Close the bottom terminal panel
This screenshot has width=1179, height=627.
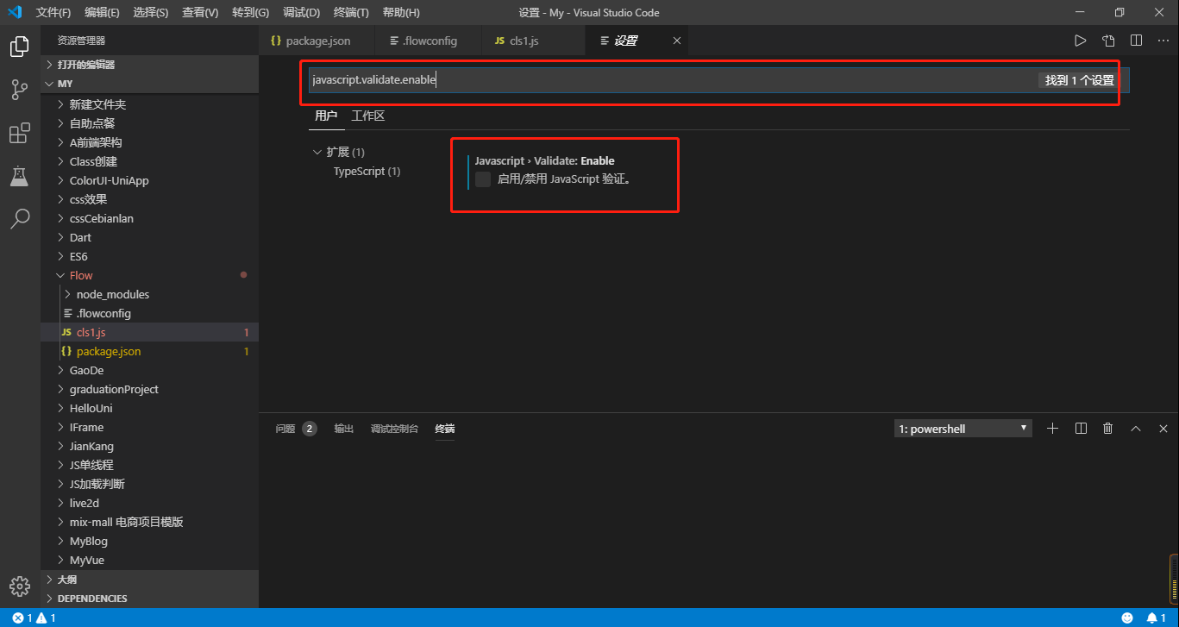click(1163, 429)
